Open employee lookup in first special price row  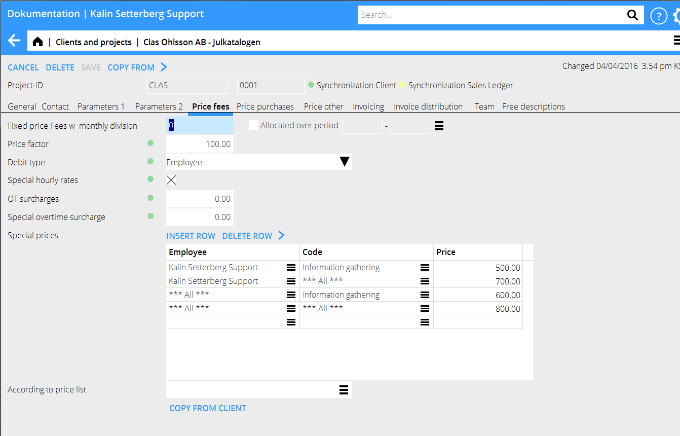pyautogui.click(x=291, y=268)
